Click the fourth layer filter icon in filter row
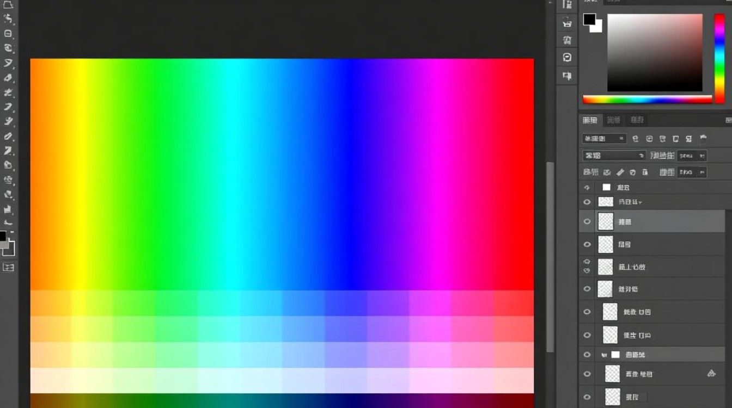Screen dimensions: 732x408 click(676, 139)
